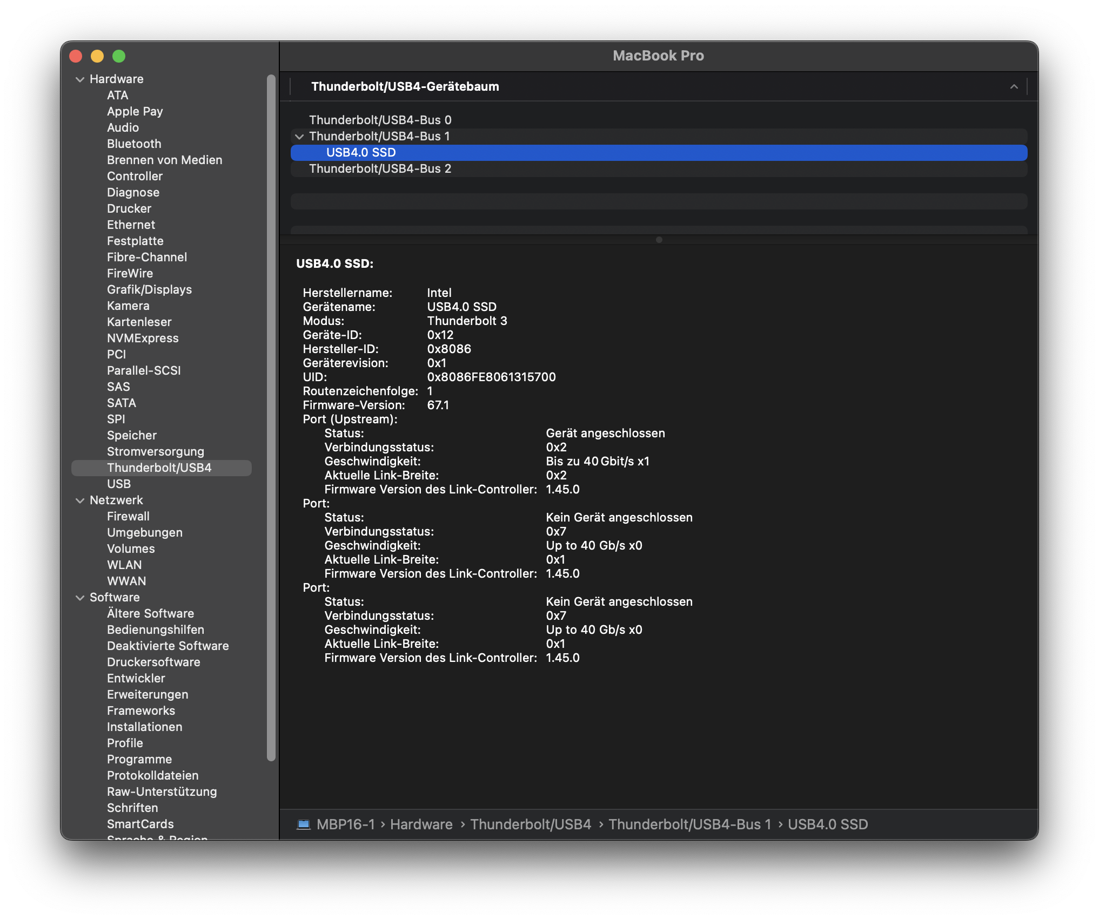Click the Thunderbolt/USB4-Gerätebaum column header
Screen dimensions: 1099x920
405,86
